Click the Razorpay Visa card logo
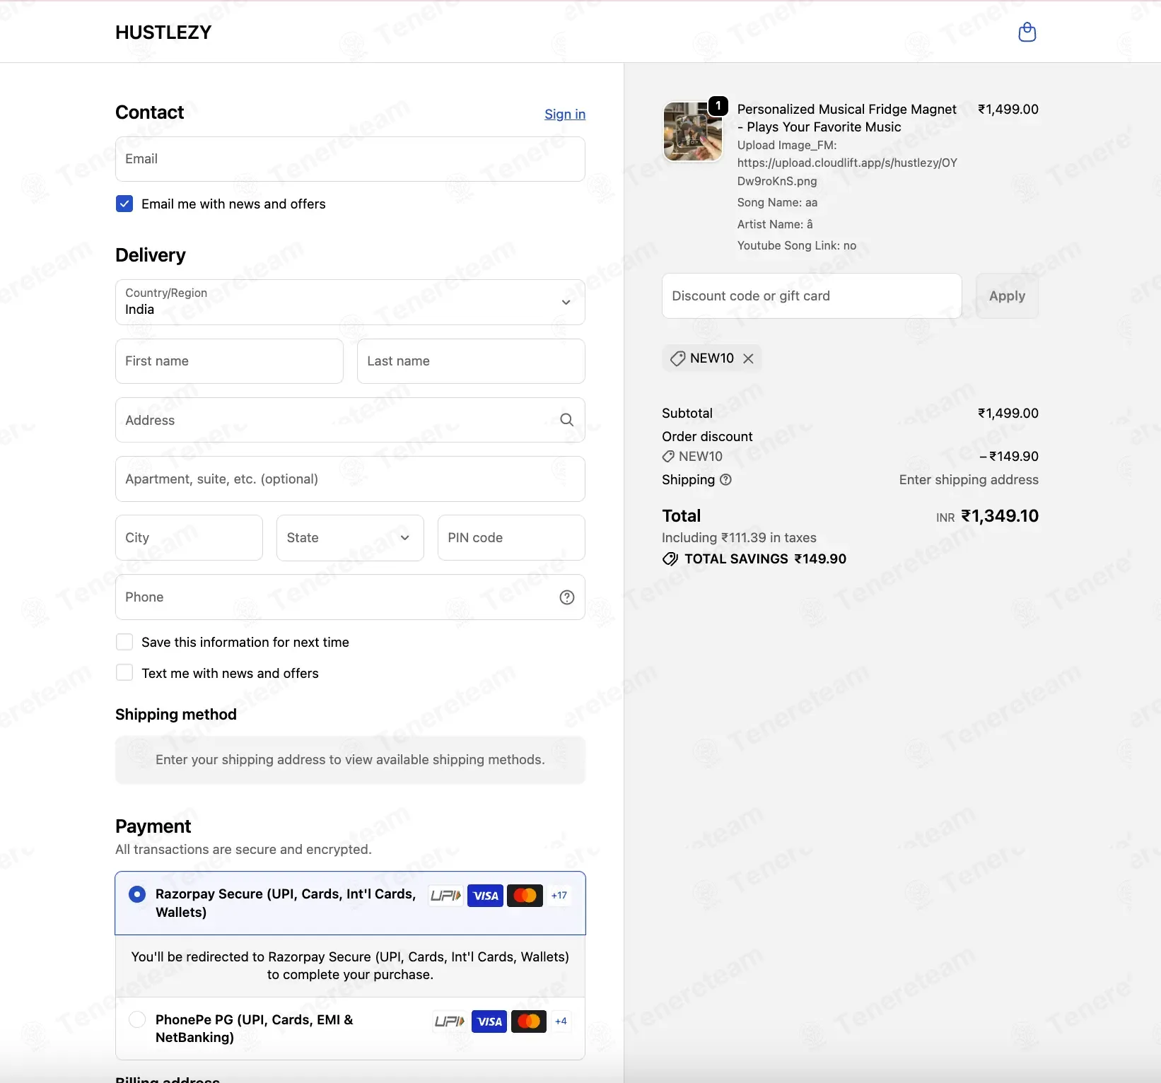Image resolution: width=1161 pixels, height=1083 pixels. pos(486,896)
